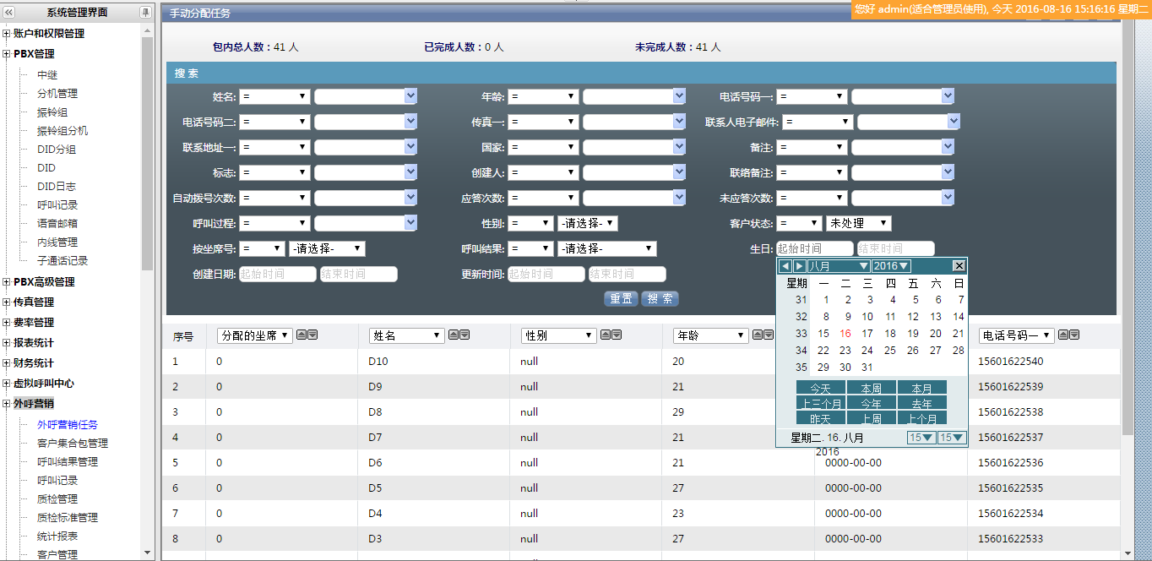Click the 搜索 button
The width and height of the screenshot is (1152, 561).
pos(660,299)
